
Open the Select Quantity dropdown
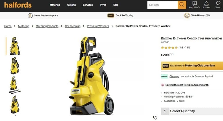tap(192, 111)
